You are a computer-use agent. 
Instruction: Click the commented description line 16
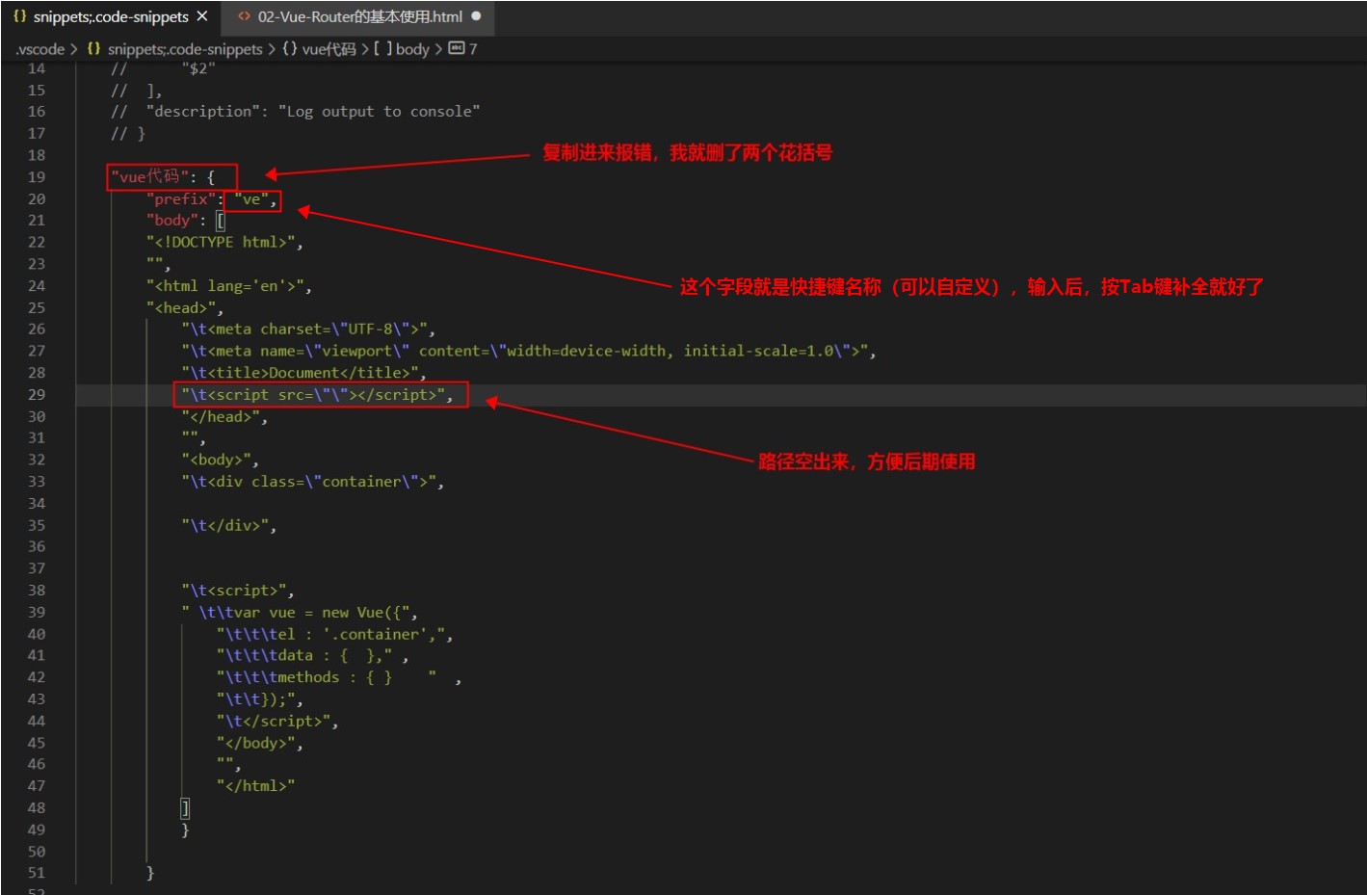[295, 112]
